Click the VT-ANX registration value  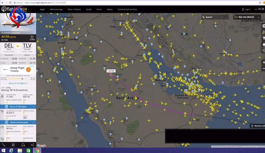tap(10, 97)
